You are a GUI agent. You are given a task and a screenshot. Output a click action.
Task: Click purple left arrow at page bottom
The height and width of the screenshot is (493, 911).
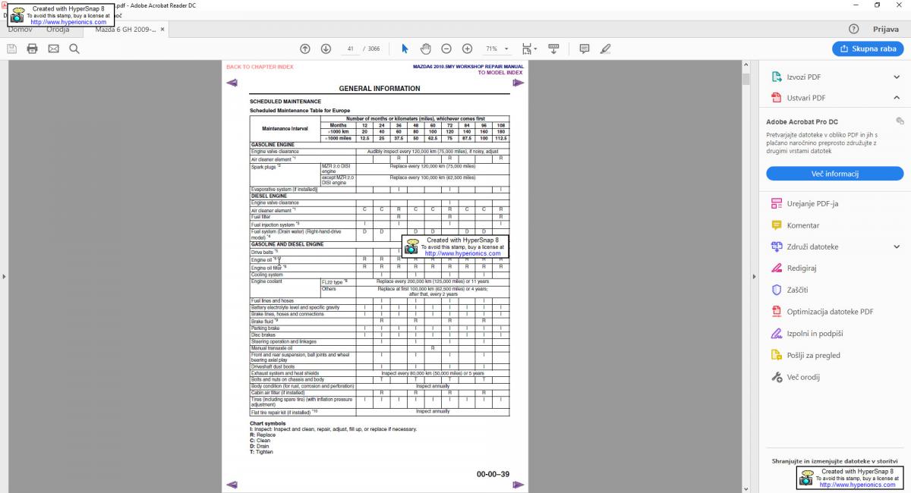[x=232, y=485]
